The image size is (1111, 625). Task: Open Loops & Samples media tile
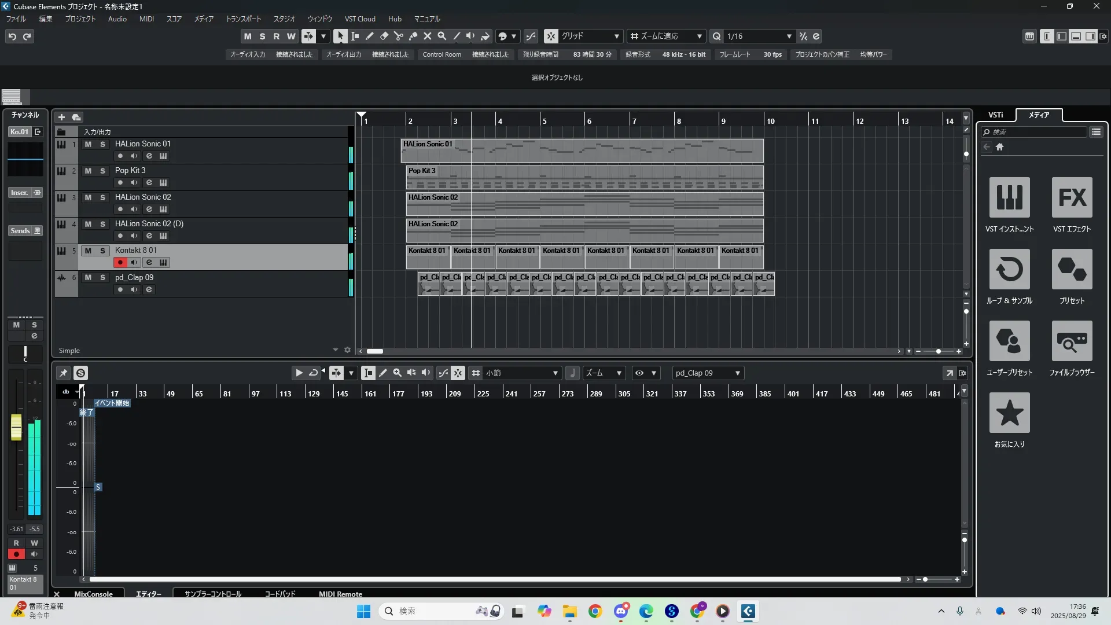(1009, 269)
